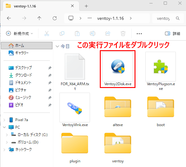This screenshot has height=167, width=186.
Task: Expand the Pixel 7a tree node
Action: tap(4, 120)
